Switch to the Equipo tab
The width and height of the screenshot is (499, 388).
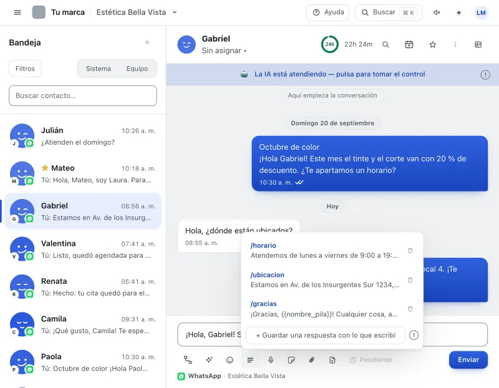coord(137,69)
